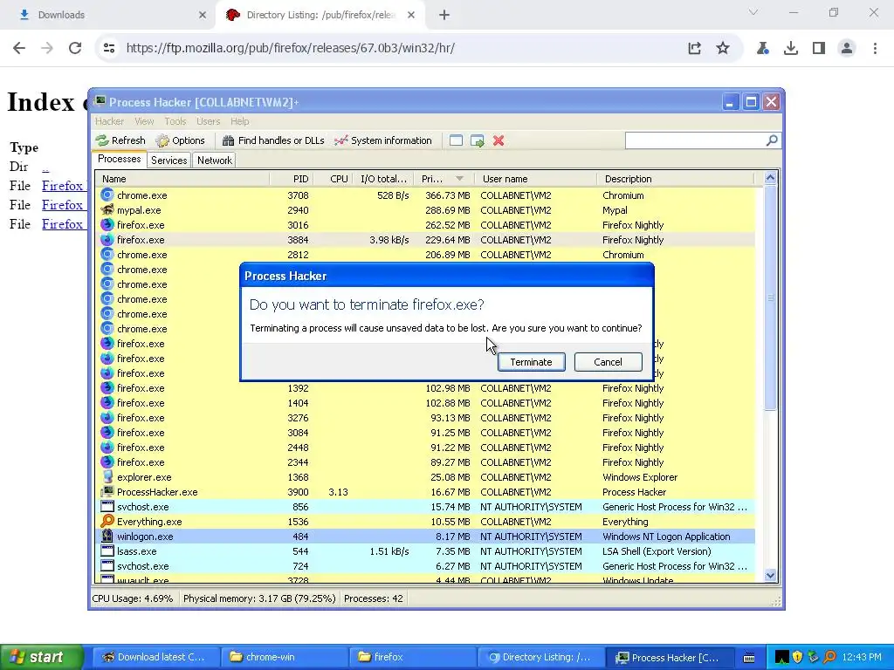
Task: Open the tab search chevron in Chrome
Action: tap(753, 12)
